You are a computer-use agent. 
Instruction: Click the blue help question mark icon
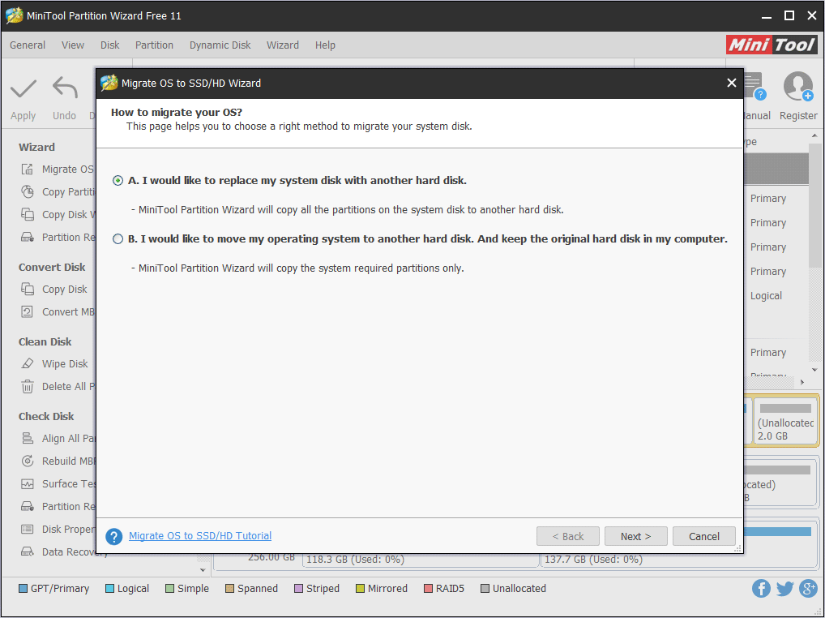(x=113, y=536)
